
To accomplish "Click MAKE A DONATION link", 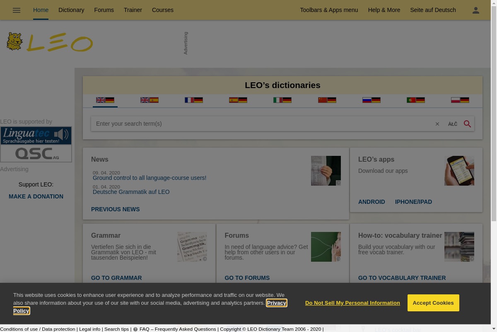I will click(x=36, y=196).
